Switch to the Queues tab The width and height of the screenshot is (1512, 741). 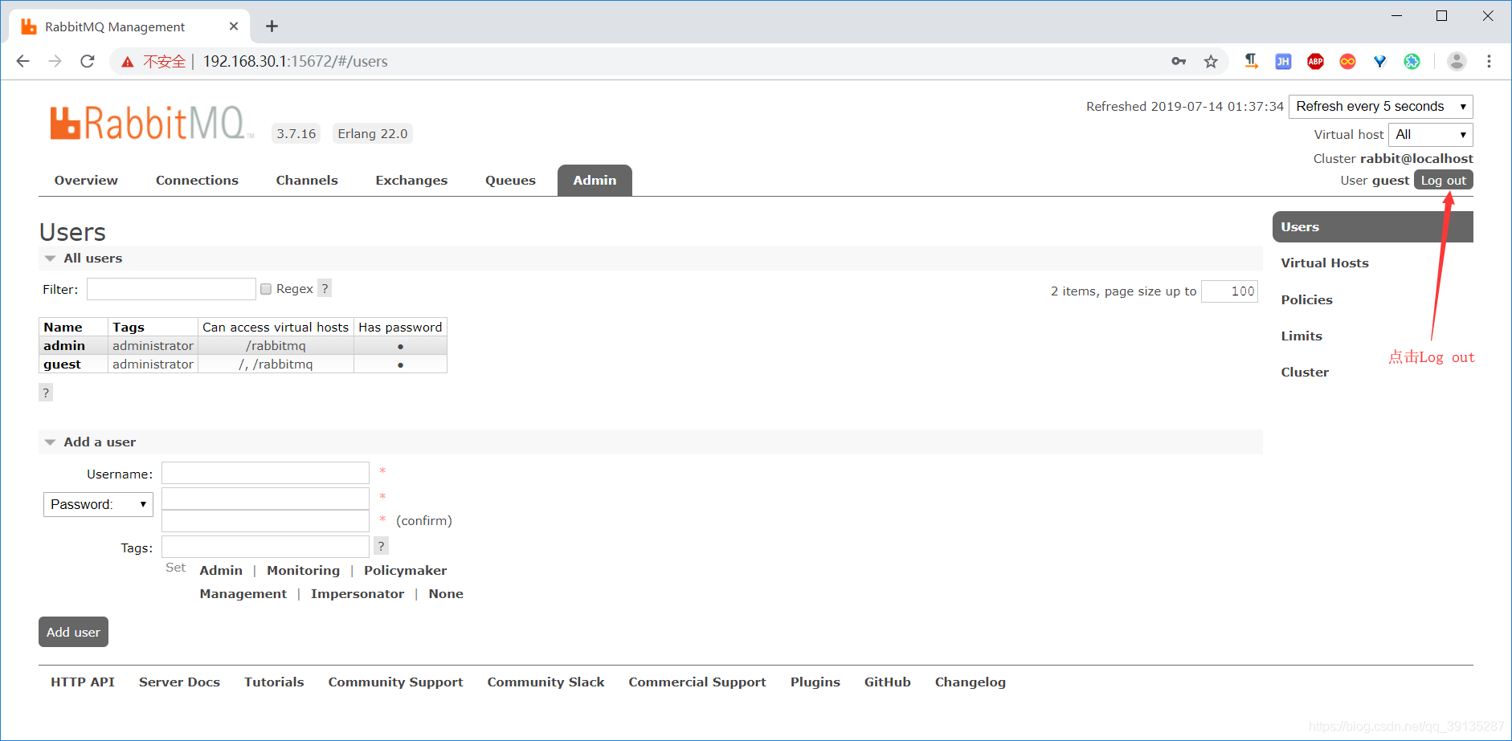tap(510, 181)
